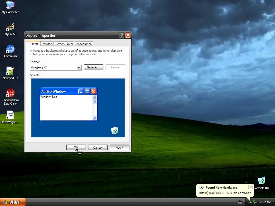275x206 pixels.
Task: Close the Found New Hardware balloon
Action: click(x=251, y=187)
